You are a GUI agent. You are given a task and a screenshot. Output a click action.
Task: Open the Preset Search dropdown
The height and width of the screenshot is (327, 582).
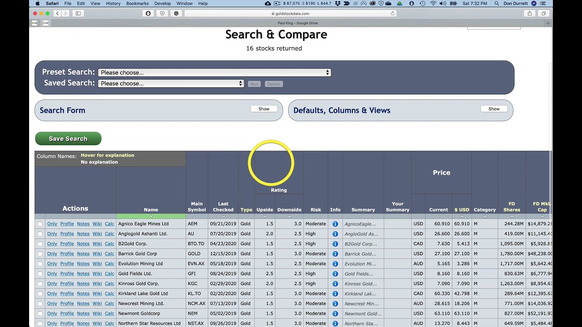point(215,73)
